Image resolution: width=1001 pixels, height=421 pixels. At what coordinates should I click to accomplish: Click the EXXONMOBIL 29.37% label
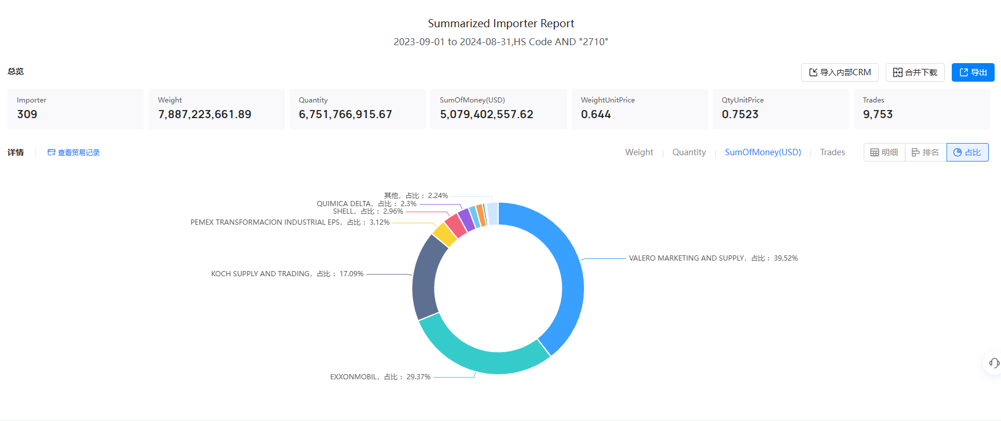(x=380, y=377)
